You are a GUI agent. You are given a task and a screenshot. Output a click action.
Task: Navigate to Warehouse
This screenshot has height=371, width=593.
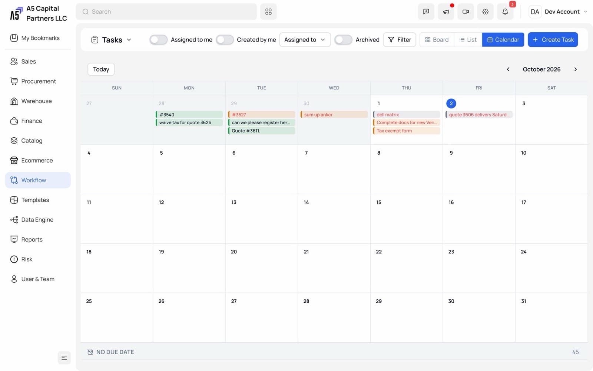tap(38, 101)
